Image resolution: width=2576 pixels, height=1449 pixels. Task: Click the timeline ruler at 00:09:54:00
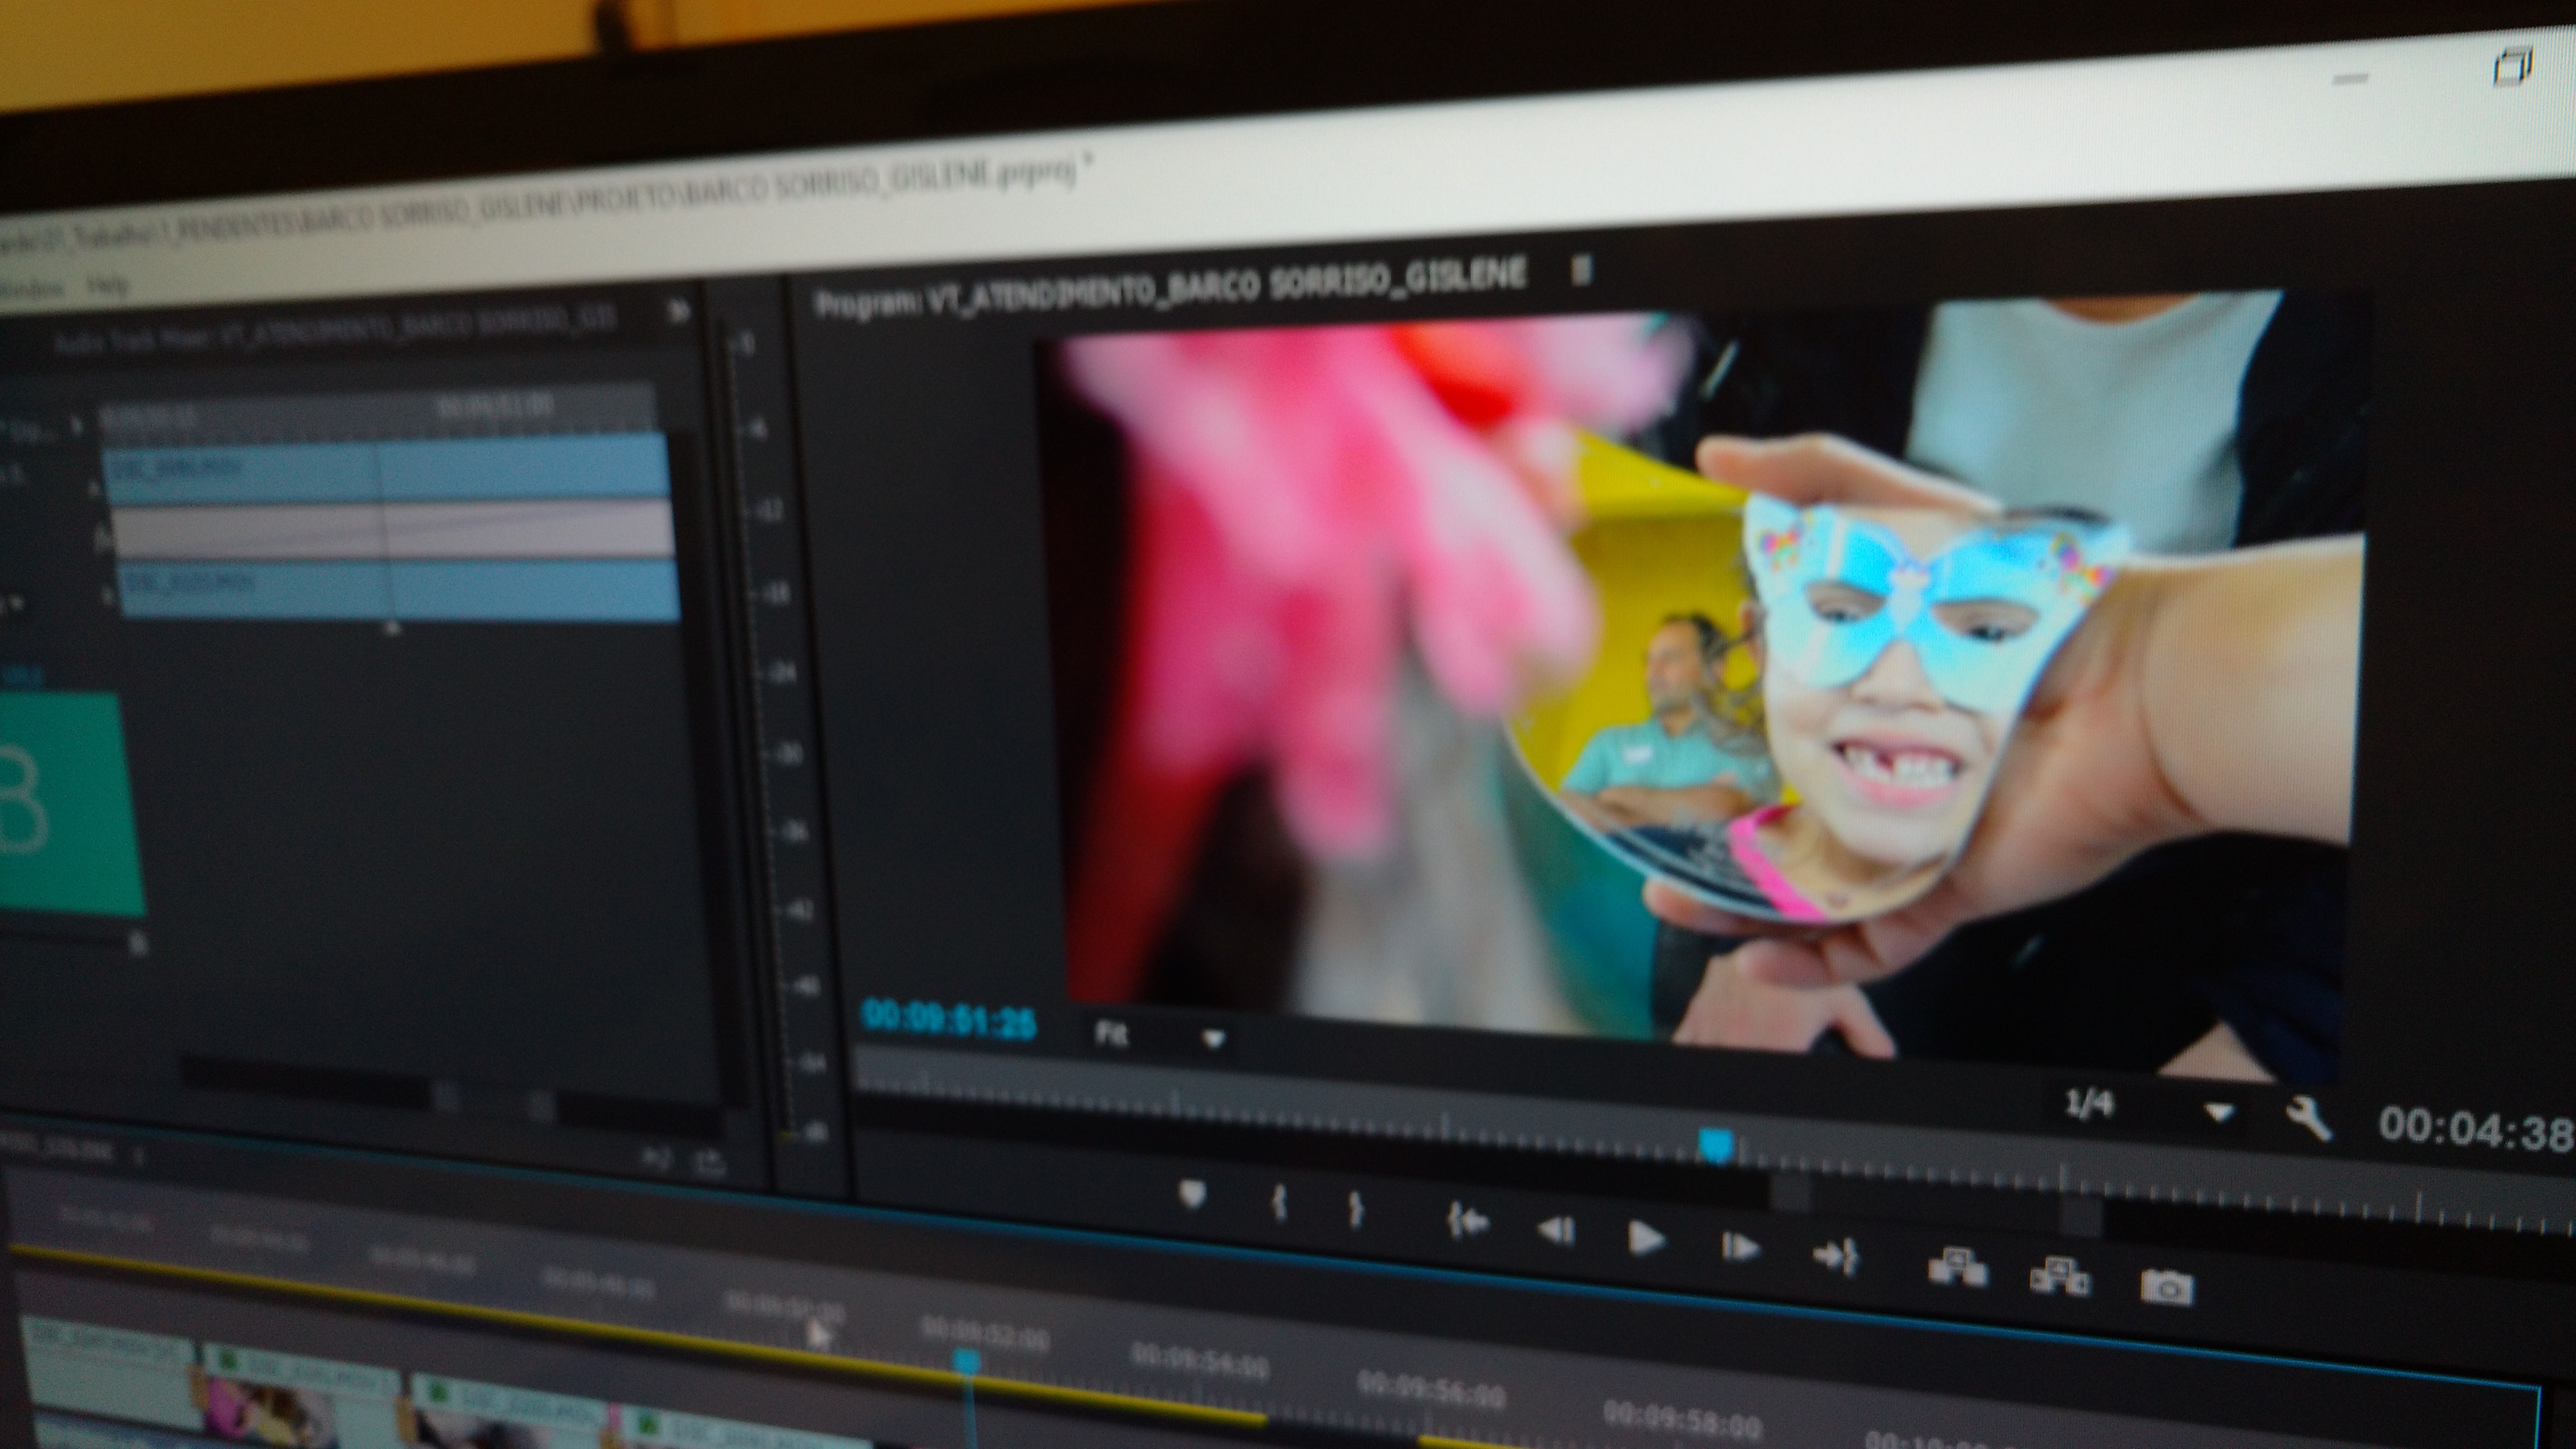click(x=1199, y=1364)
